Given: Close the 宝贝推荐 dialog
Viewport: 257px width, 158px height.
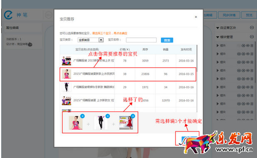Looking at the screenshot, I should [x=196, y=17].
